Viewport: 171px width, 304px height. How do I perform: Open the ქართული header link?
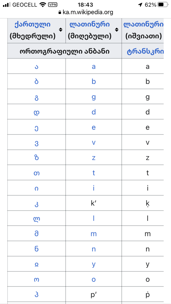(x=32, y=24)
